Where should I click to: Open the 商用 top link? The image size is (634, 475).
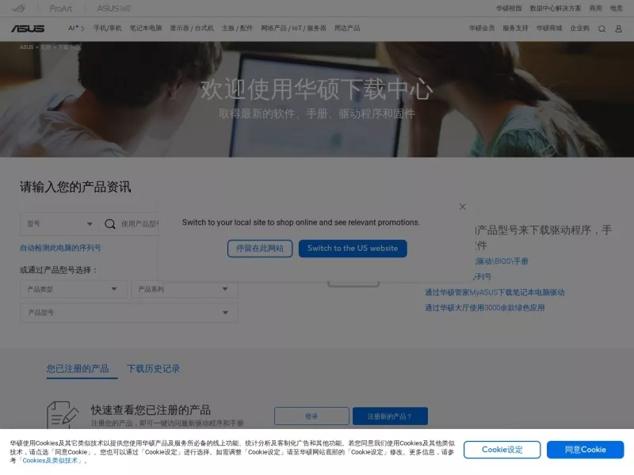(595, 8)
